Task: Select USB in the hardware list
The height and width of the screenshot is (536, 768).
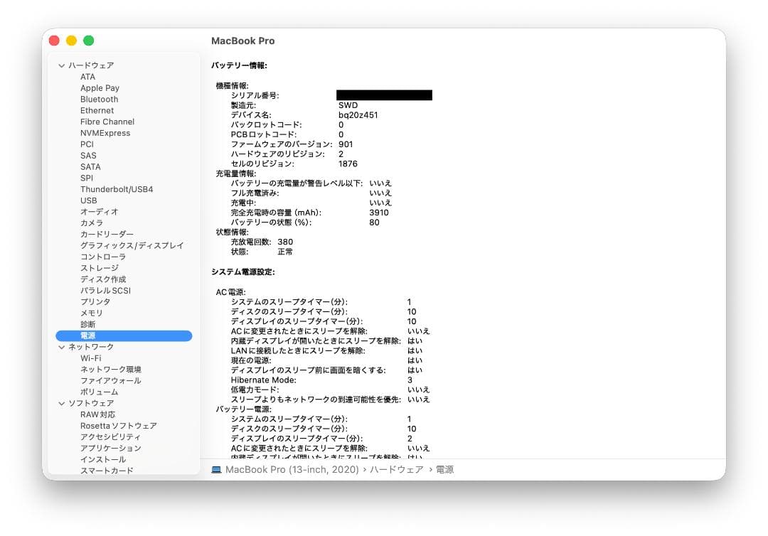Action: click(87, 200)
